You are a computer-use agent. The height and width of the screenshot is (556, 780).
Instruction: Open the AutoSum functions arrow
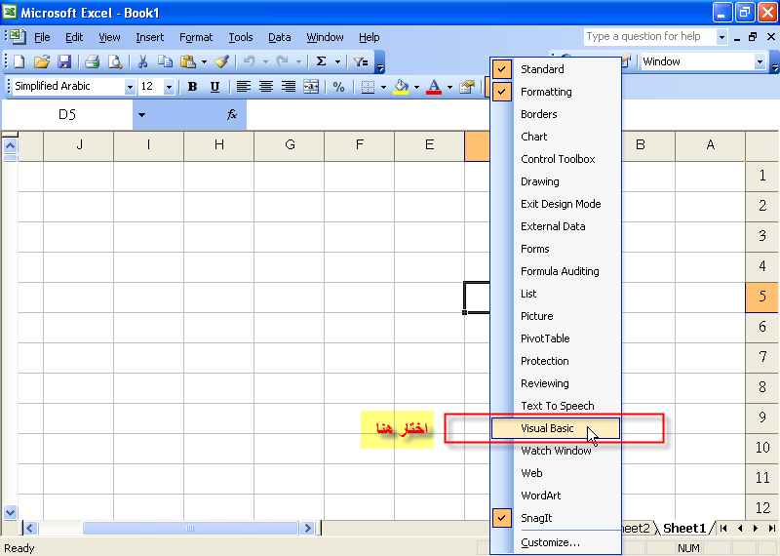point(337,61)
